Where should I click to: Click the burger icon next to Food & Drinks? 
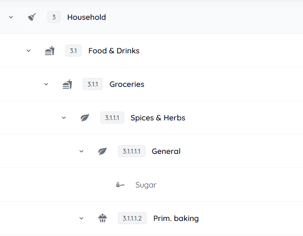[x=50, y=51]
